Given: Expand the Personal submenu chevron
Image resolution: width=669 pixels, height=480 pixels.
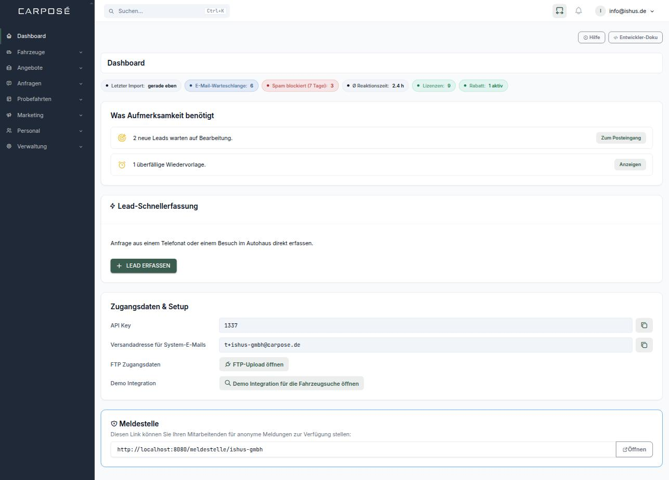Looking at the screenshot, I should [81, 131].
